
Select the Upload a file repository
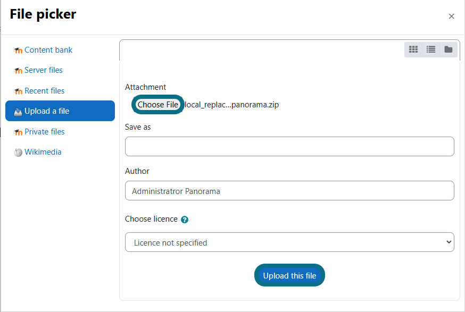[60, 111]
